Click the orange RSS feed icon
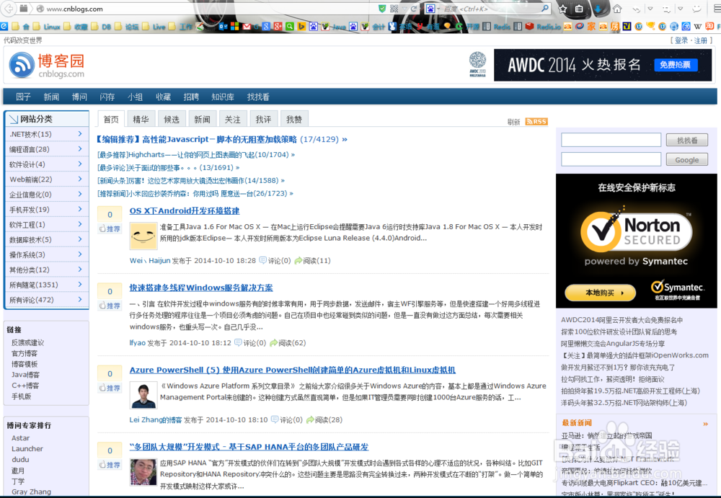The width and height of the screenshot is (721, 498). [536, 121]
